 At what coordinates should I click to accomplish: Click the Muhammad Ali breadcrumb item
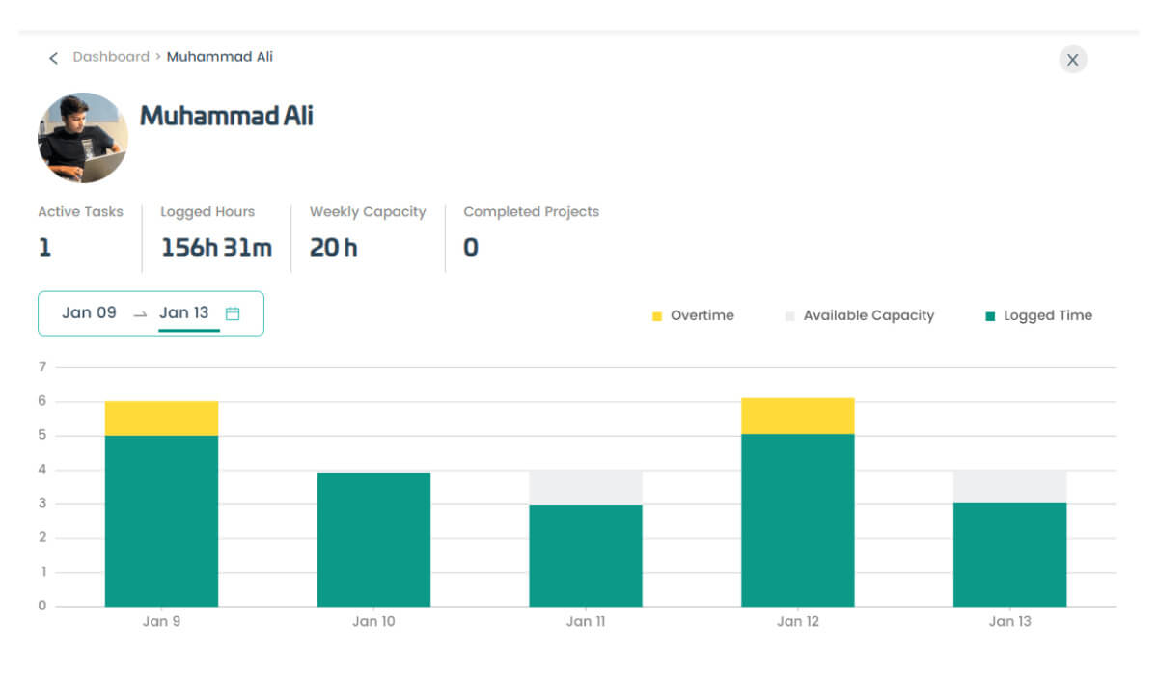point(220,57)
